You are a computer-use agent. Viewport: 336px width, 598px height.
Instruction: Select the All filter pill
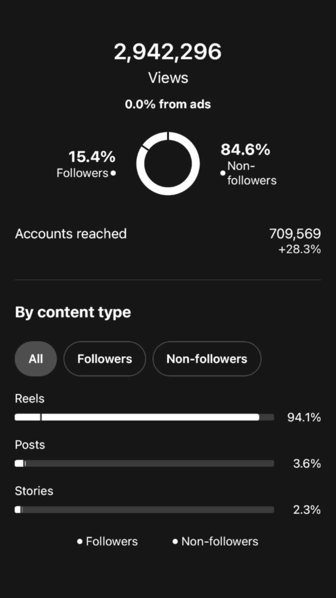36,359
